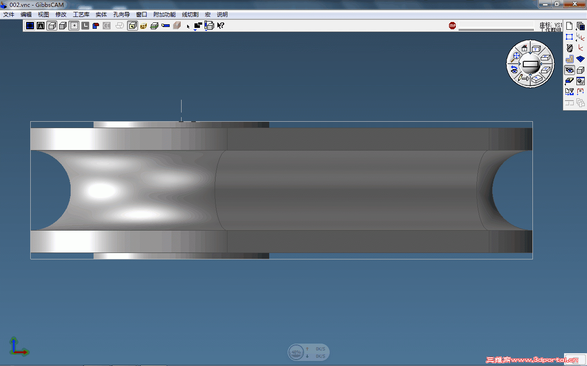This screenshot has height=366, width=587.
Task: Open the 修改 menu
Action: coord(61,15)
